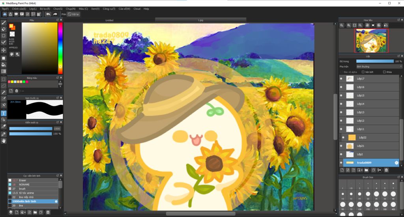Click the foreground color swatch
404x217 pixels.
[11, 26]
